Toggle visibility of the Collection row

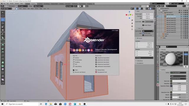click(x=183, y=11)
